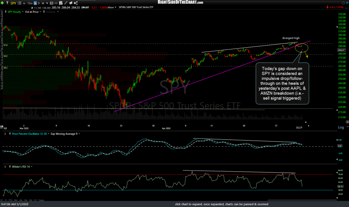The height and width of the screenshot is (207, 349).
Task: Click the gap down annotation callout text
Action: (x=282, y=84)
